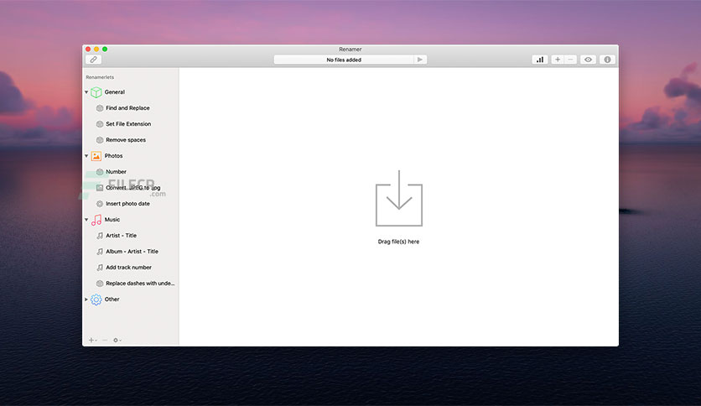Click the green zoom window button
Viewport: 701px width, 406px height.
click(105, 49)
